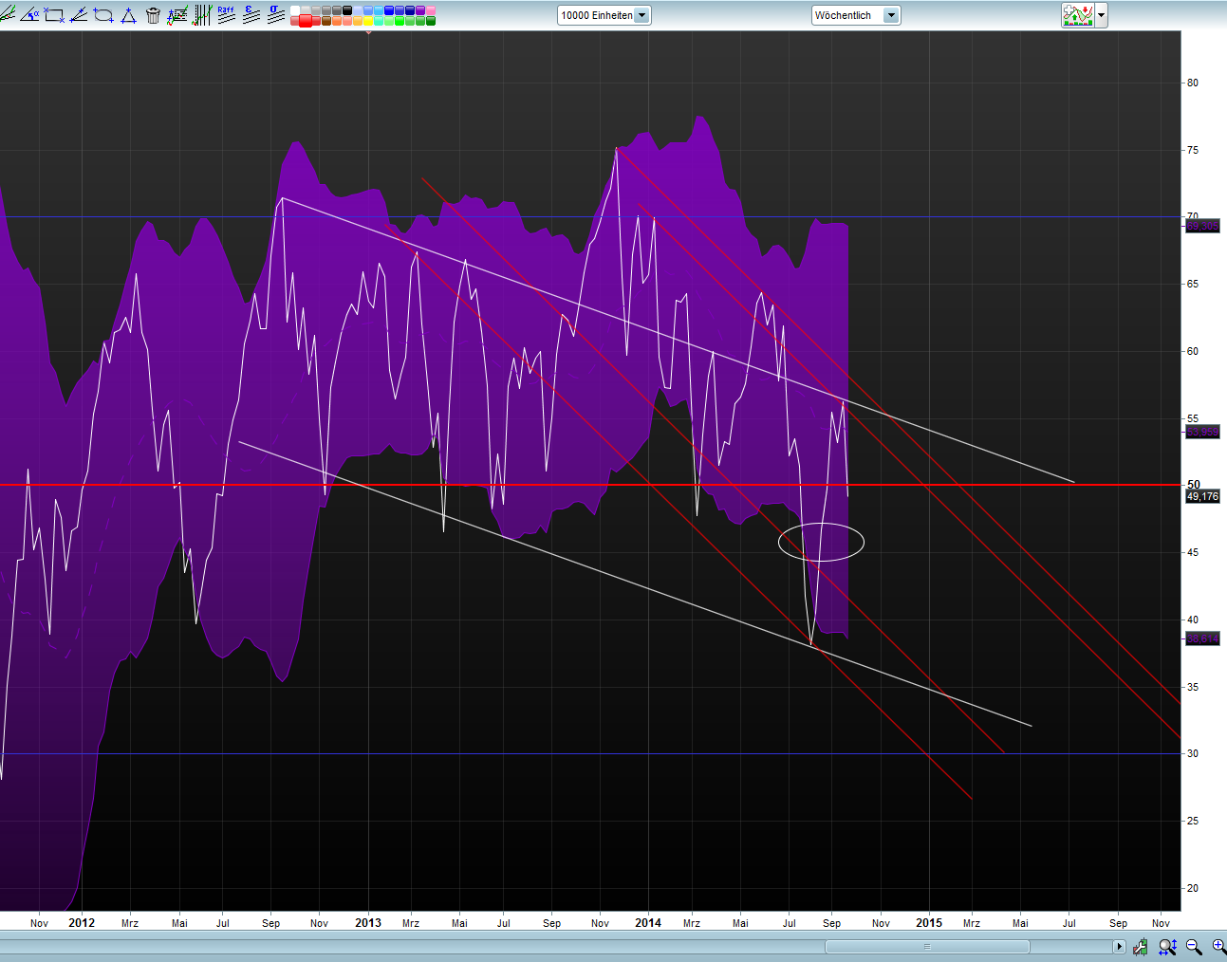Select the sigma standard deviation channel tool
This screenshot has width=1227, height=962.
pos(275,15)
